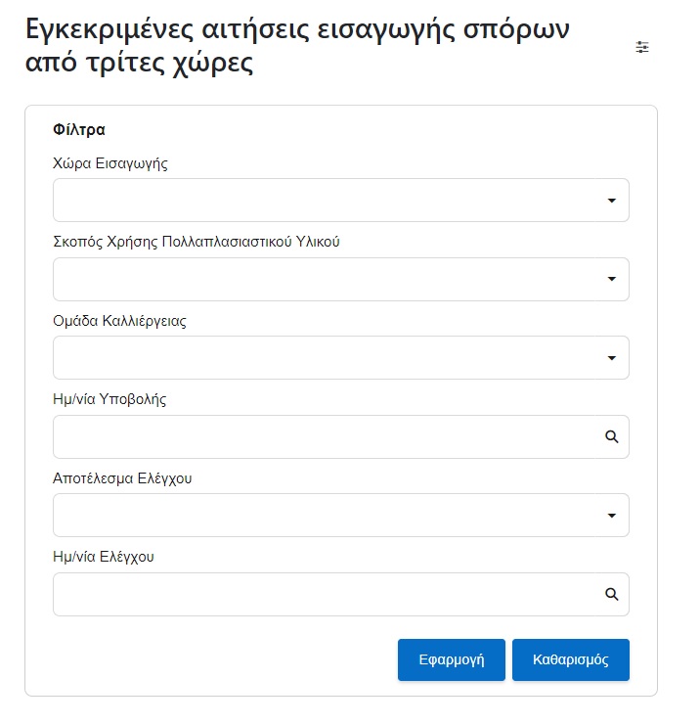The width and height of the screenshot is (700, 725).
Task: Expand the Ομάδα Καλλιέργειας dropdown arrow
Action: point(611,358)
